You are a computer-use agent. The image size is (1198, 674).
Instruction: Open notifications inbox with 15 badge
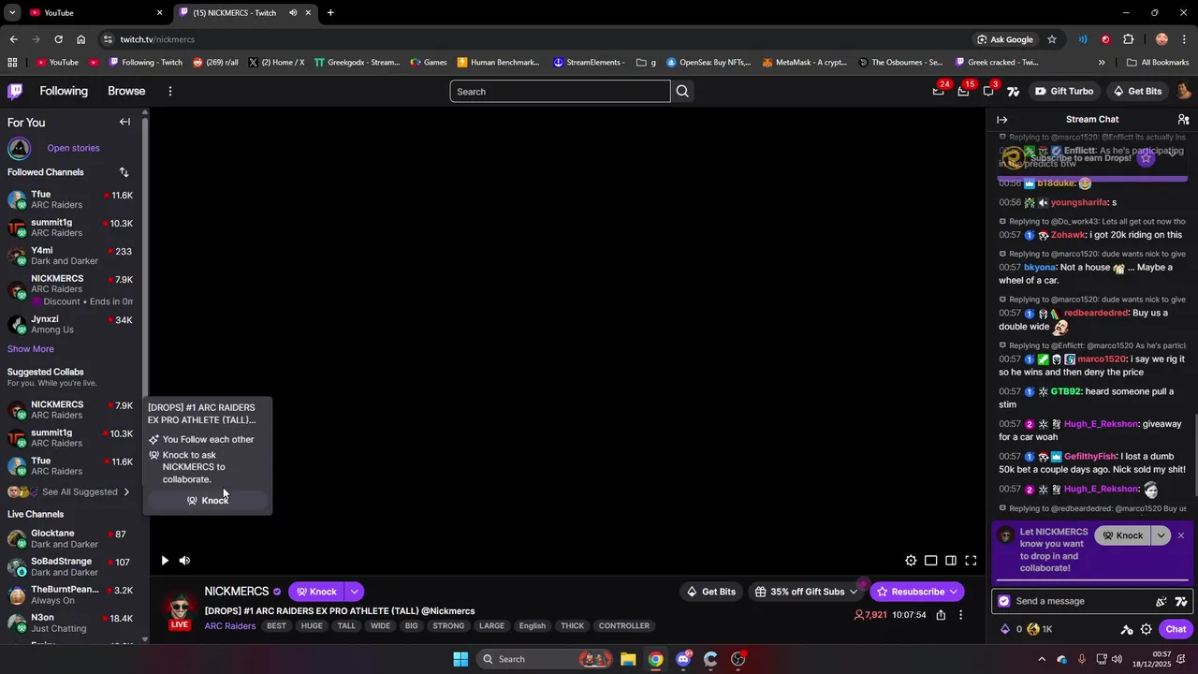pos(963,91)
